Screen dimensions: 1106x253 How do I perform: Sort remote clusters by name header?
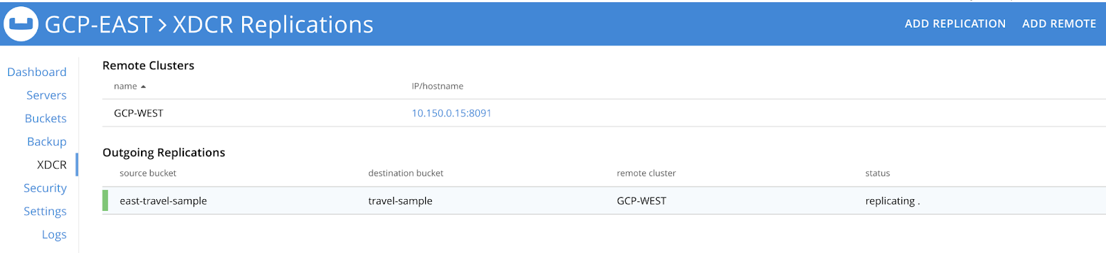click(125, 86)
